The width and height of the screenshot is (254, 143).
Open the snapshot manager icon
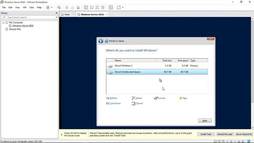coord(78,8)
